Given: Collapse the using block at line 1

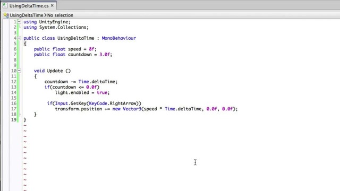Looking at the screenshot, I should point(19,22).
